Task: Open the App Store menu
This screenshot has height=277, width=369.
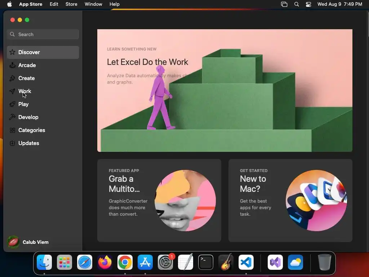Action: [31, 4]
